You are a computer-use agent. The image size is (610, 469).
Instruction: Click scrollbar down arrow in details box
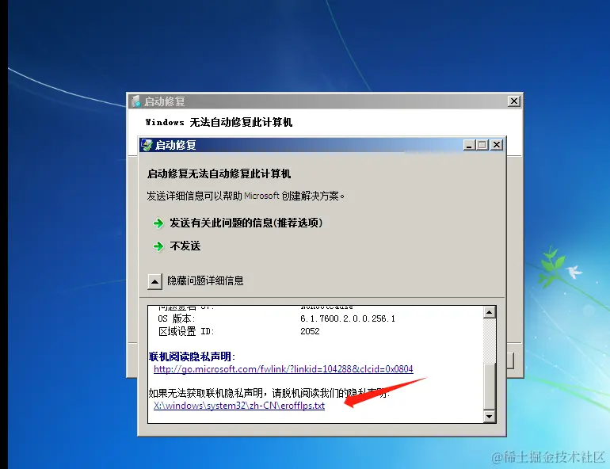489,417
